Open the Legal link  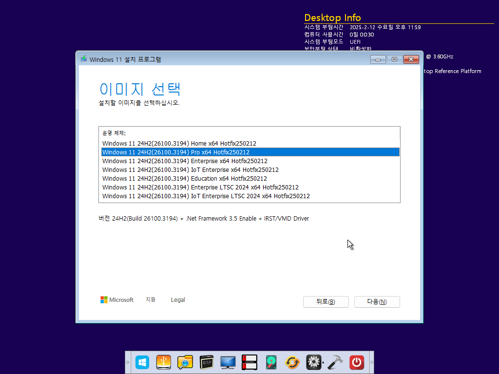[178, 300]
